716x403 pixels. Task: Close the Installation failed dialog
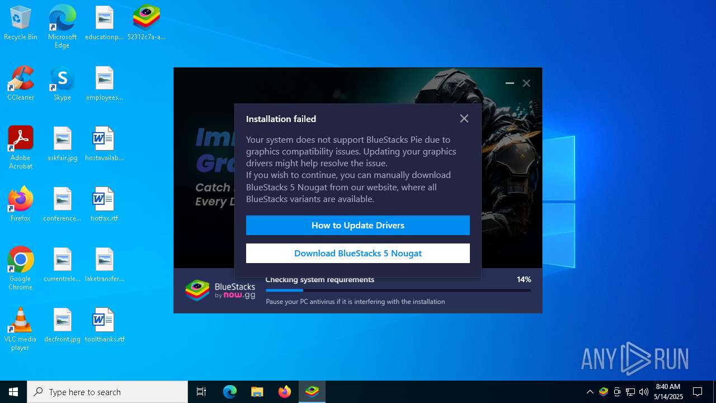(464, 119)
